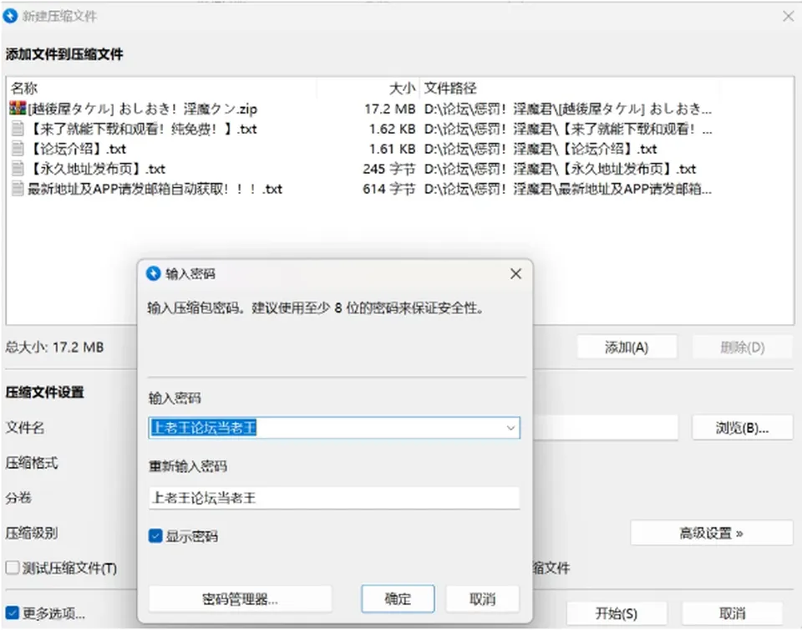
Task: Close the 新建压缩文件 window
Action: coord(788,16)
